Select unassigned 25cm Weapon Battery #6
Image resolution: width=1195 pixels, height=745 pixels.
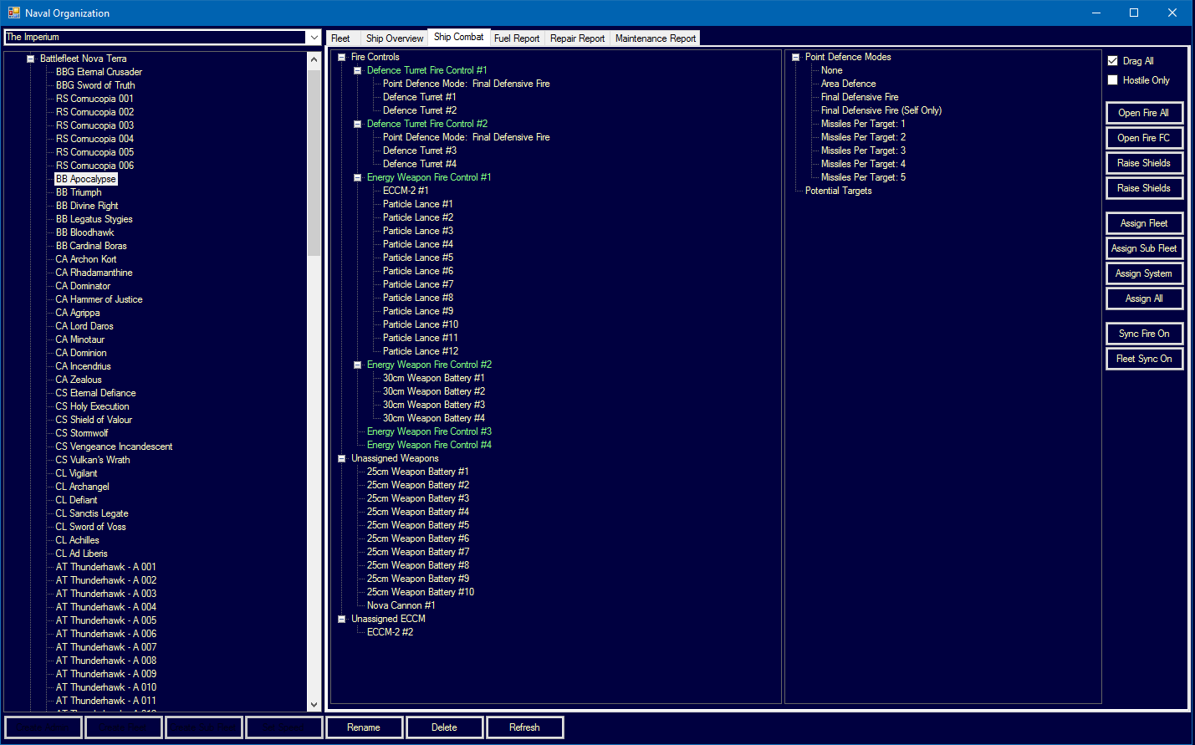click(418, 538)
